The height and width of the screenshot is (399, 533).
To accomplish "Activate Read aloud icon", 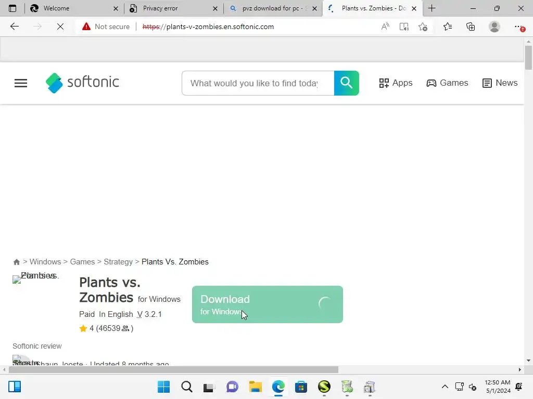I will pos(385,26).
